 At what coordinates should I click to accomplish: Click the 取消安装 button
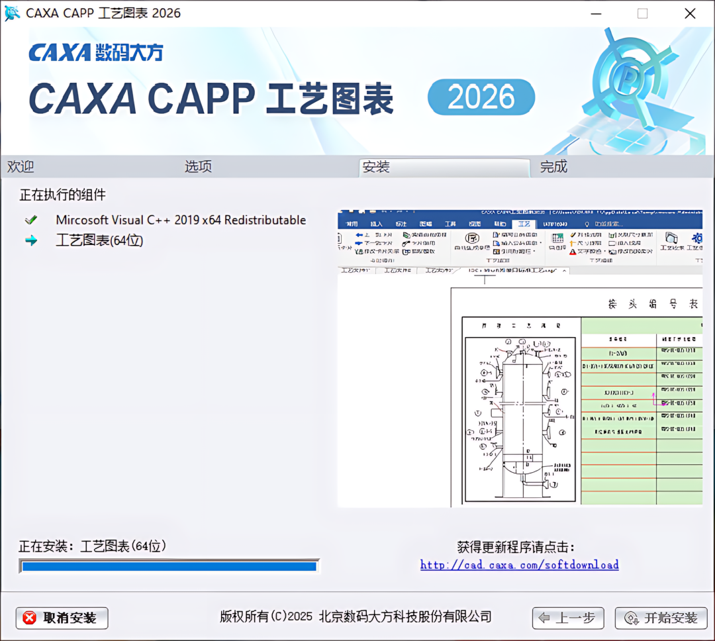(x=62, y=618)
